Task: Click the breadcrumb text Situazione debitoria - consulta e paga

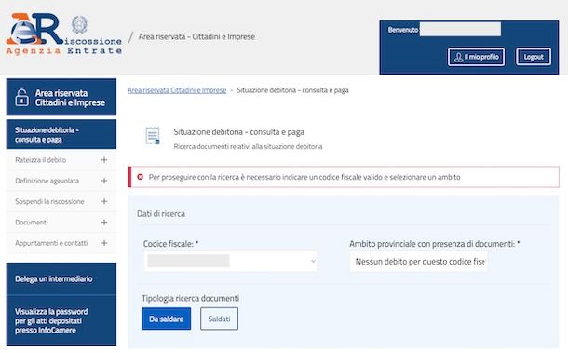Action: (292, 90)
